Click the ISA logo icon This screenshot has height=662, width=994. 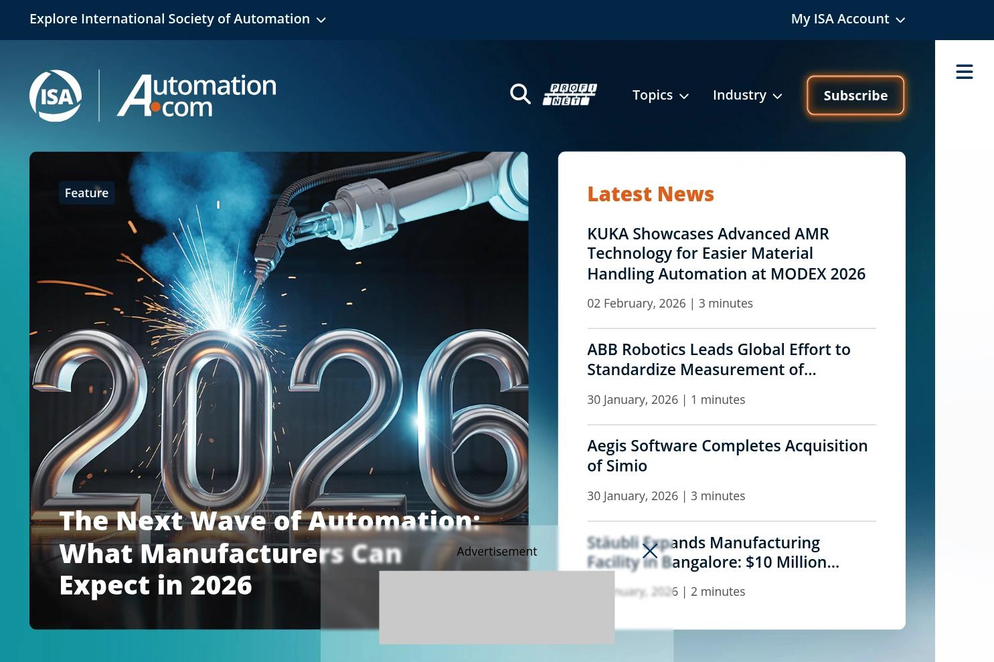point(56,96)
